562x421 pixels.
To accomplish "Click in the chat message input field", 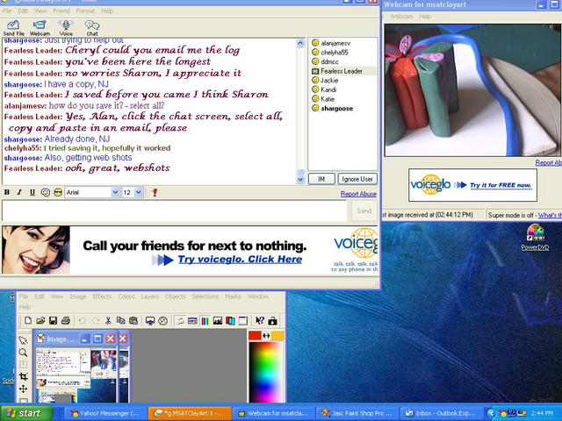I will click(175, 210).
